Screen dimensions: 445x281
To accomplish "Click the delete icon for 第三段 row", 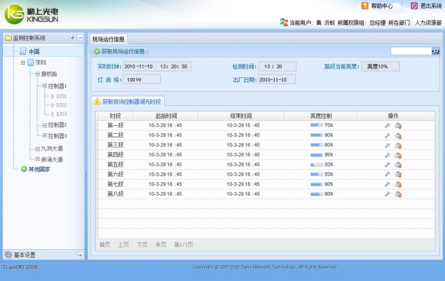I will [398, 145].
